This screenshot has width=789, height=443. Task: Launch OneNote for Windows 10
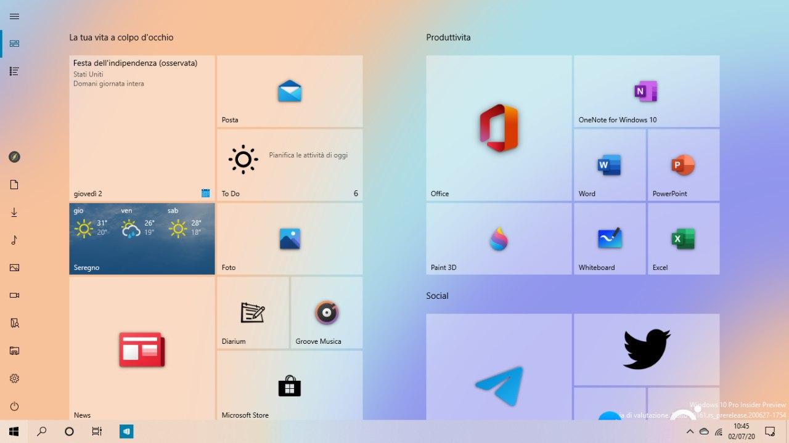(x=647, y=91)
